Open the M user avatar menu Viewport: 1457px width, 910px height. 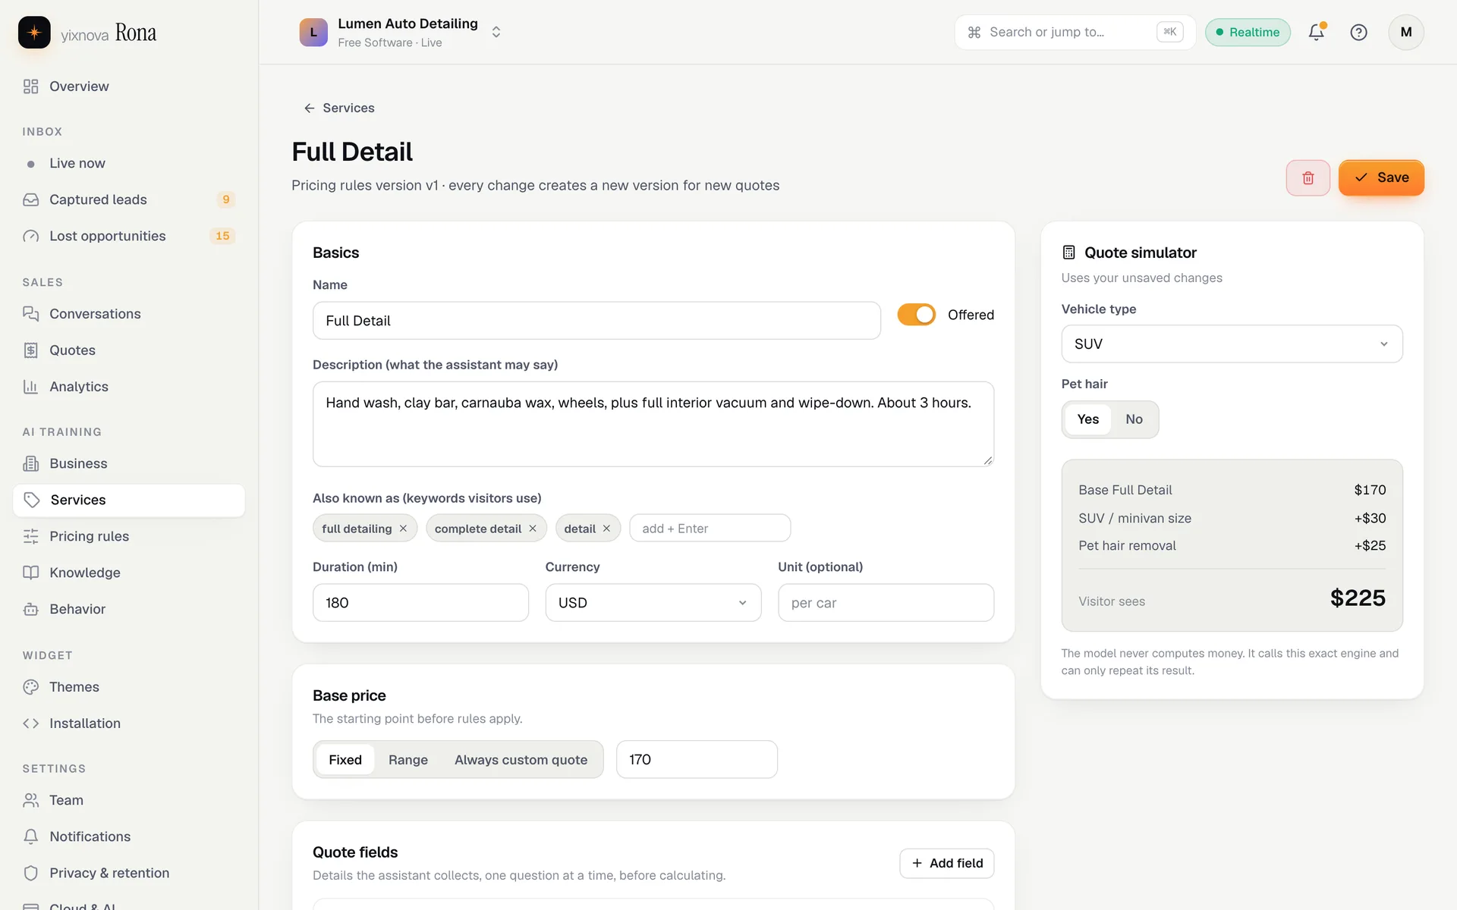[1405, 32]
